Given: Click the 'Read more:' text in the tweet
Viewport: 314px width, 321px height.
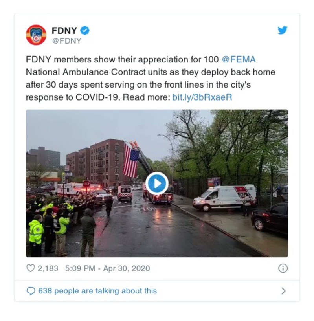Looking at the screenshot, I should coord(147,97).
